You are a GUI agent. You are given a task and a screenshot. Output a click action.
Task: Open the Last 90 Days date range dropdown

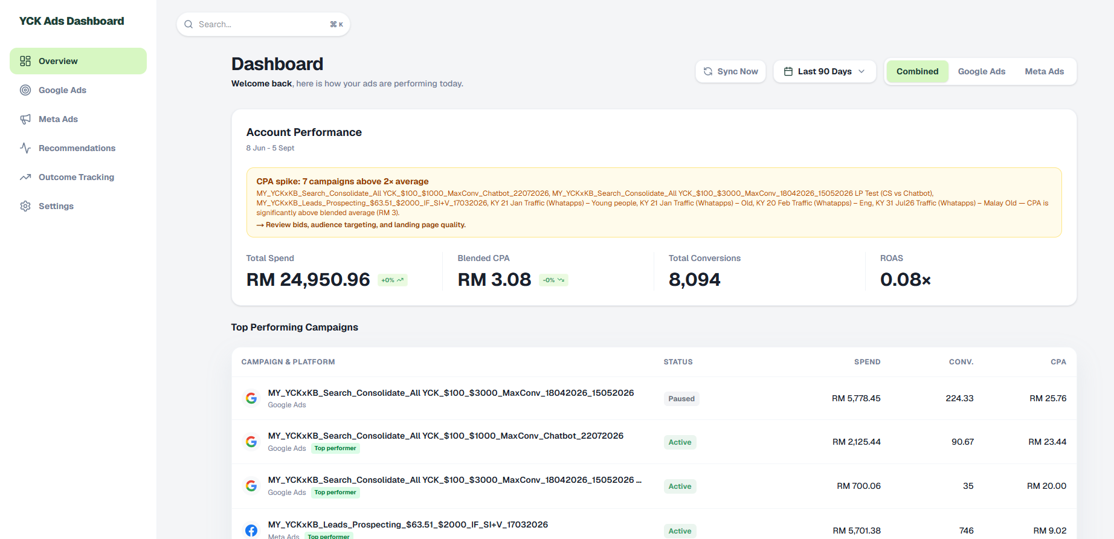point(825,71)
